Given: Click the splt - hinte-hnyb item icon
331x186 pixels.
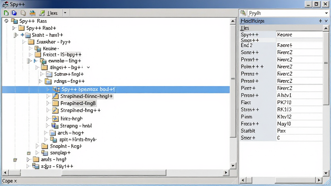Looking at the screenshot, I should pyautogui.click(x=53, y=139).
